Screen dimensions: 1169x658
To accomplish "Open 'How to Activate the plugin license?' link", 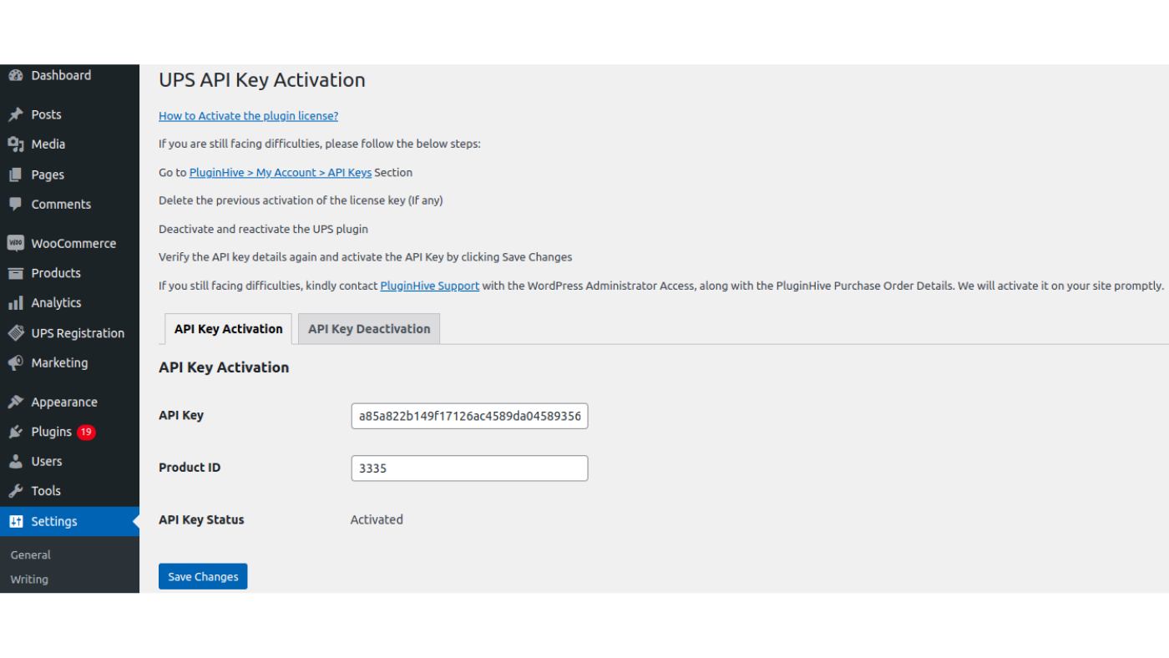I will pos(249,116).
